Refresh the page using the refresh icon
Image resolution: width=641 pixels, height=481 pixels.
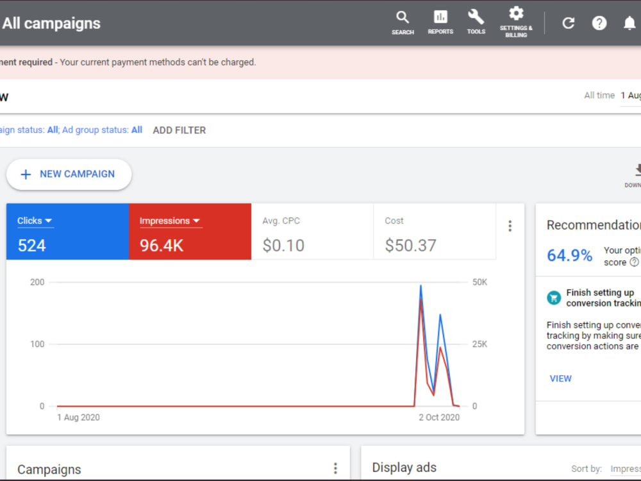point(569,23)
